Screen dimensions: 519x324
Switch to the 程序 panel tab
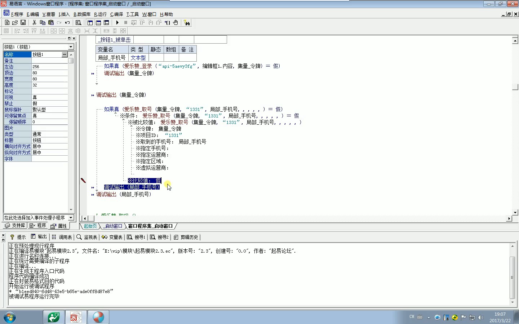click(x=38, y=226)
